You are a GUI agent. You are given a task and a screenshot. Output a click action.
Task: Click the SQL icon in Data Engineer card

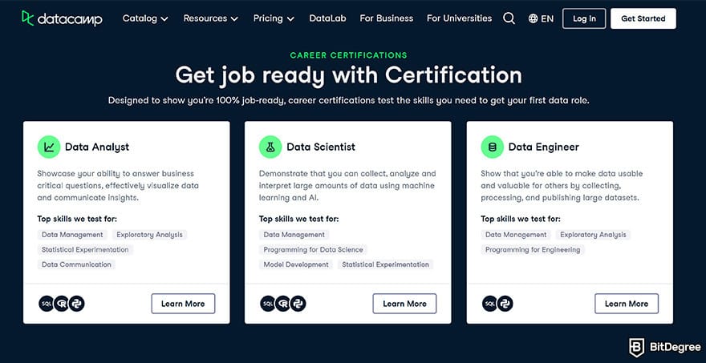490,304
